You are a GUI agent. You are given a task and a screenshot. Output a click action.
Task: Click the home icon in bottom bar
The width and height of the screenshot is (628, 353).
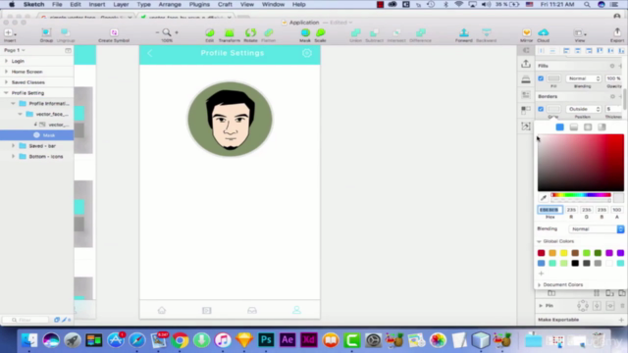click(x=162, y=310)
